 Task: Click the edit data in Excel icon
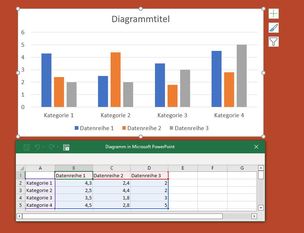pos(66,147)
